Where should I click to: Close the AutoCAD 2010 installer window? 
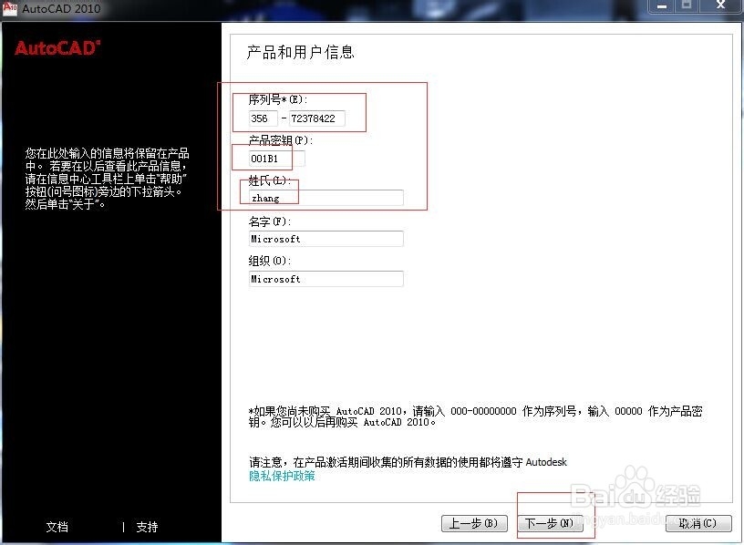pos(720,5)
